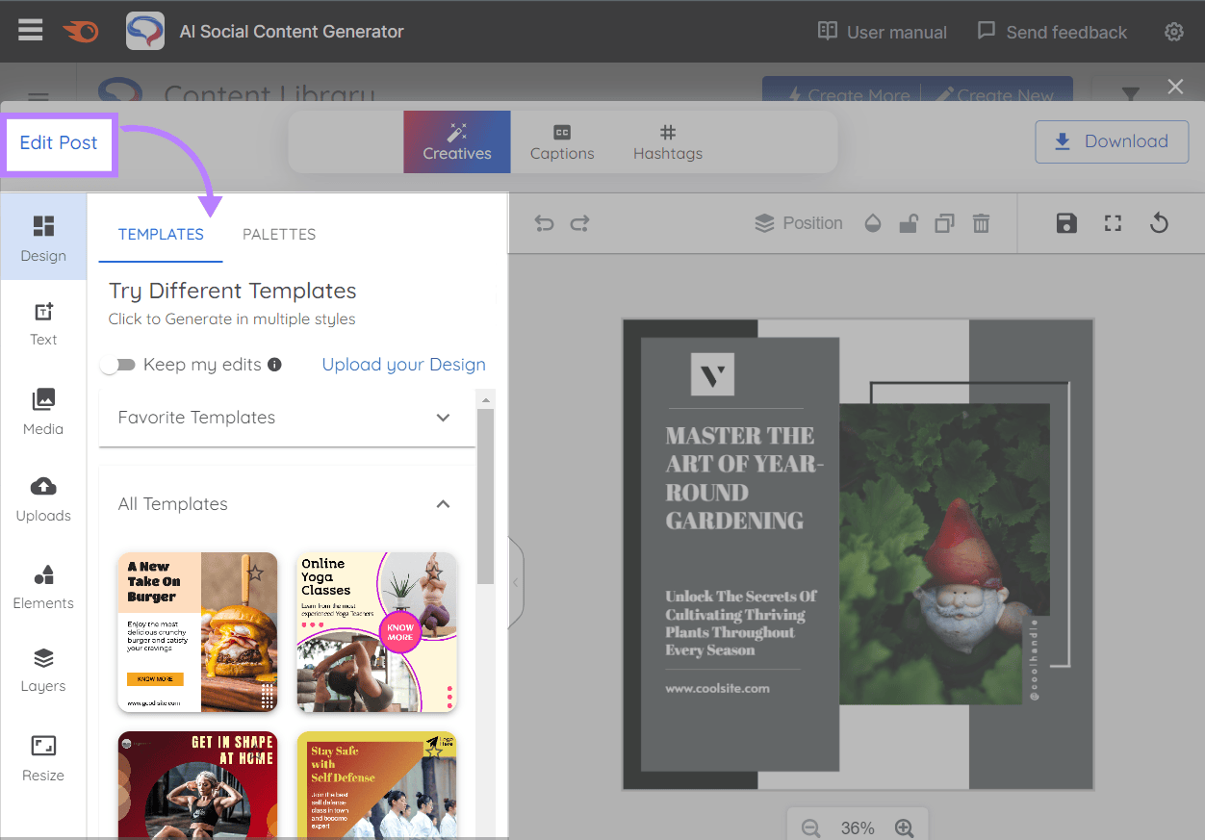Duplicate the selected element
Viewport: 1205px width, 840px height.
pos(944,222)
